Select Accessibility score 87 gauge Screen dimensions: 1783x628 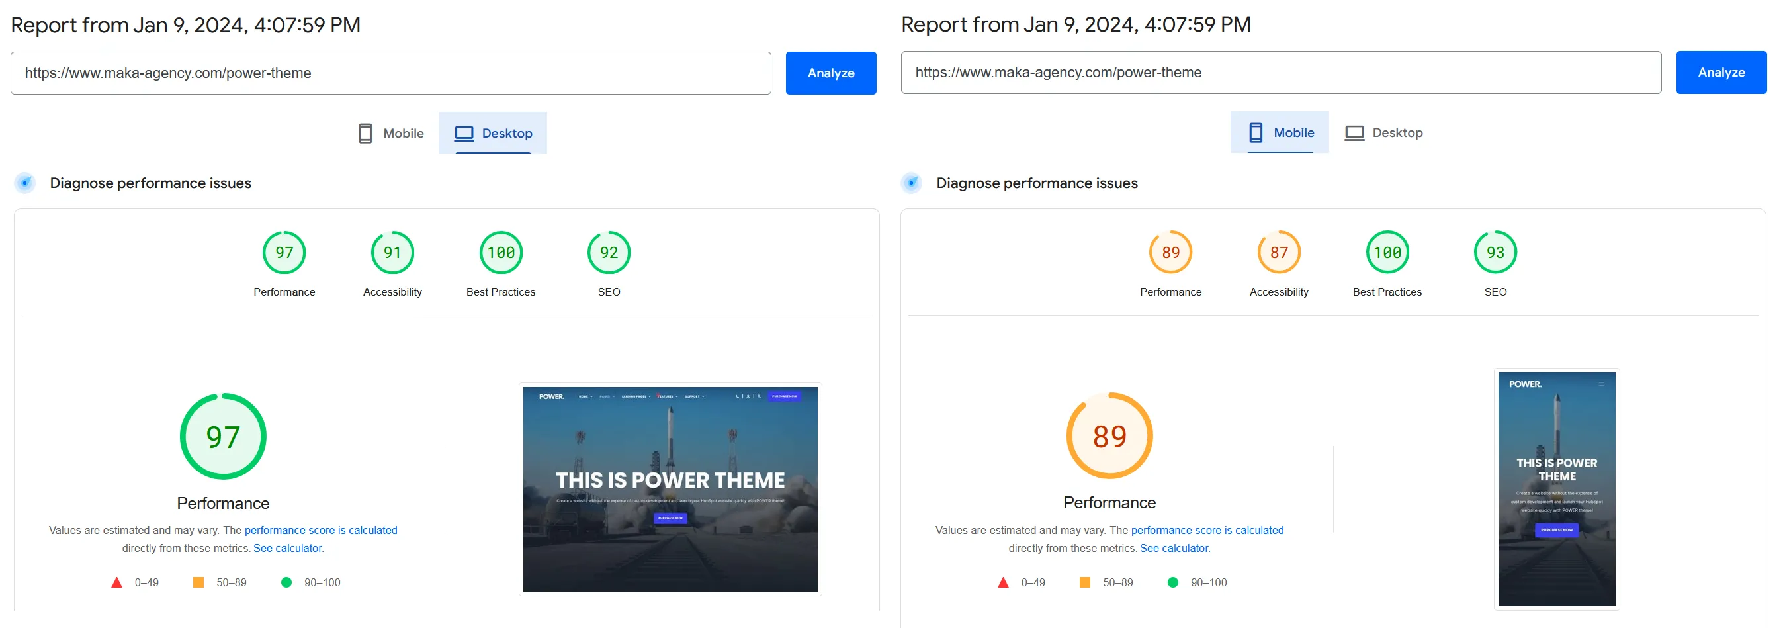click(1278, 253)
